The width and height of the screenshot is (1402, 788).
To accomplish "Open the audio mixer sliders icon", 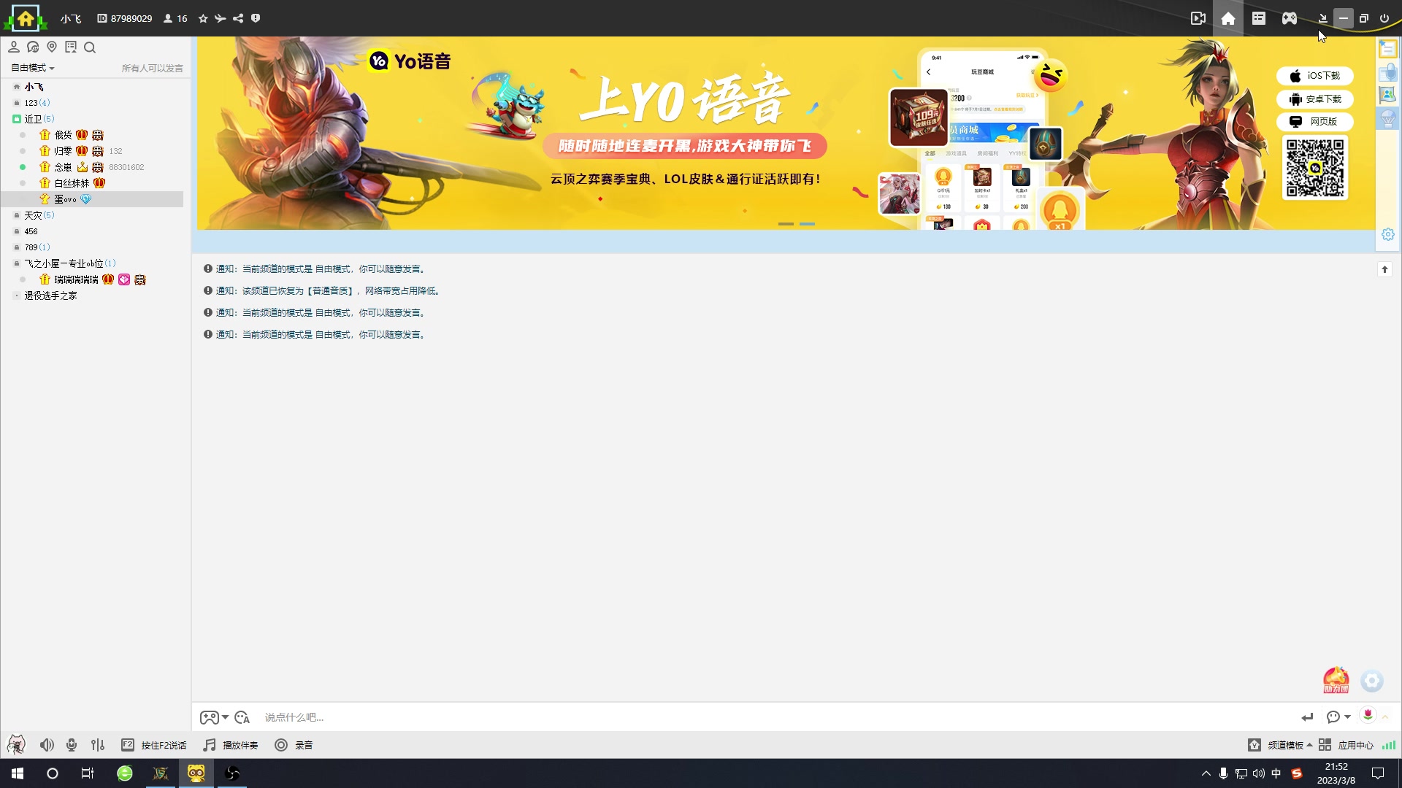I will click(x=98, y=745).
